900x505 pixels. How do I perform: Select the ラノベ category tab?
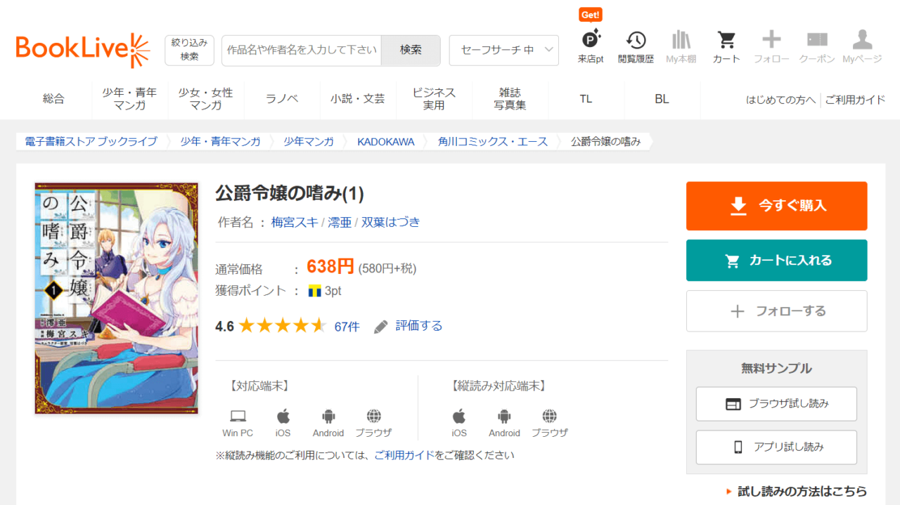pos(282,99)
